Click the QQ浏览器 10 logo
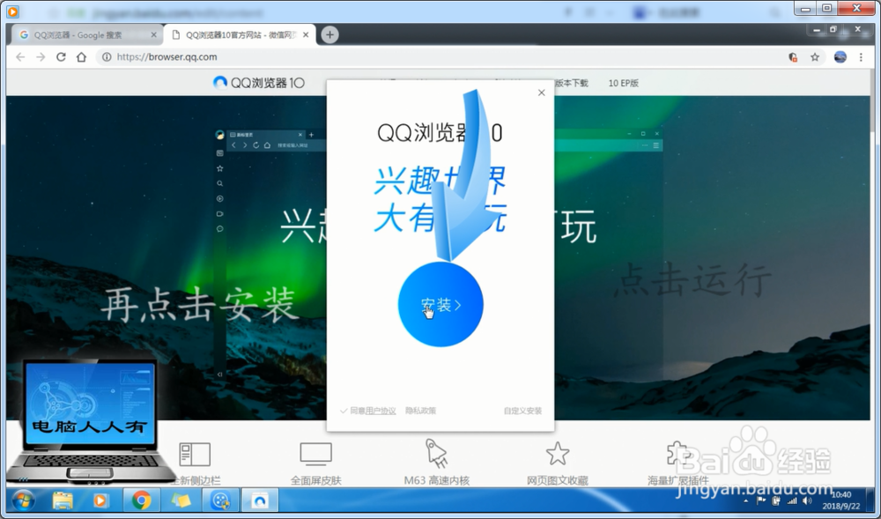The image size is (881, 519). (258, 83)
